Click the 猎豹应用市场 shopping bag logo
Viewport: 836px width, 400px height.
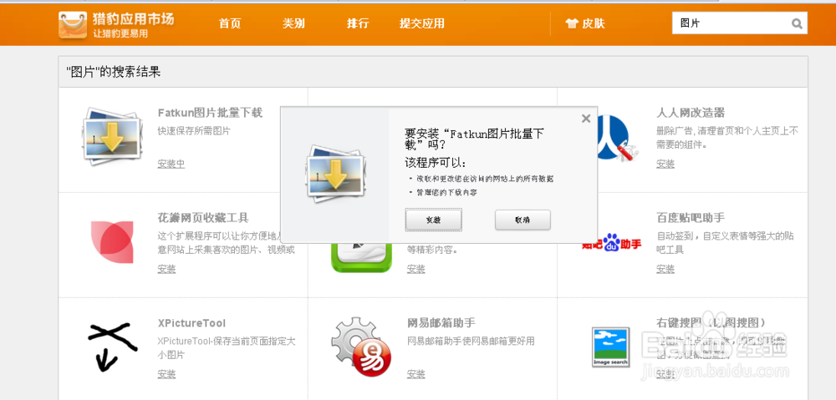click(x=73, y=25)
